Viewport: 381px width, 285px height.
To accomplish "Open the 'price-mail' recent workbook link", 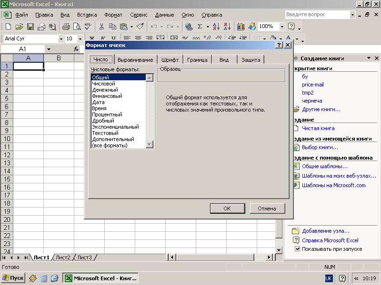I will point(313,85).
